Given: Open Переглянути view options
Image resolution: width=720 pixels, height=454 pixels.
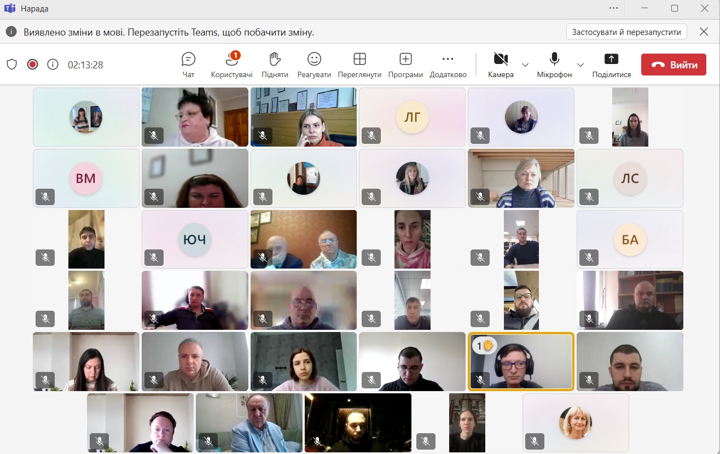Looking at the screenshot, I should point(359,65).
